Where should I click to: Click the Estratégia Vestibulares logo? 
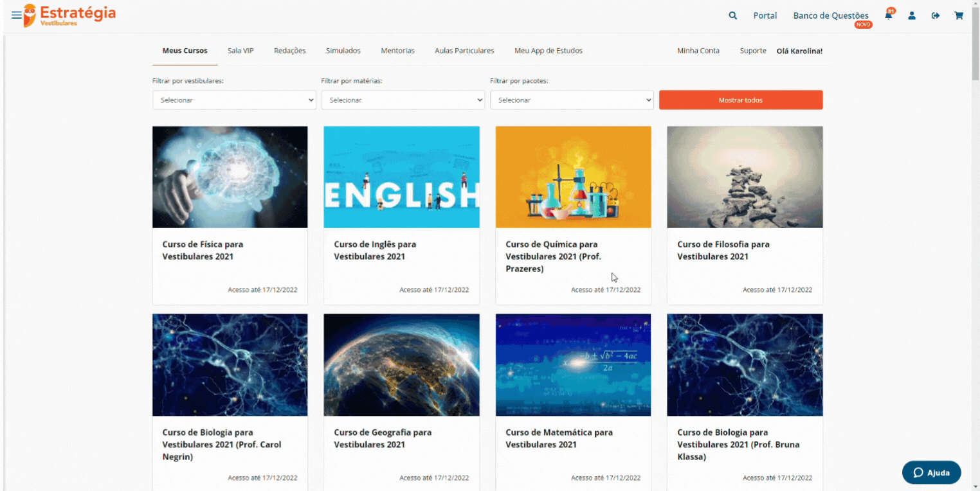(x=70, y=15)
